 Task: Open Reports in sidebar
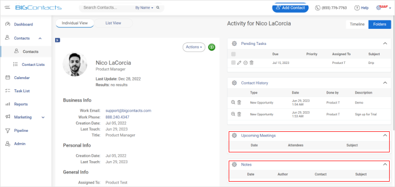coord(20,104)
